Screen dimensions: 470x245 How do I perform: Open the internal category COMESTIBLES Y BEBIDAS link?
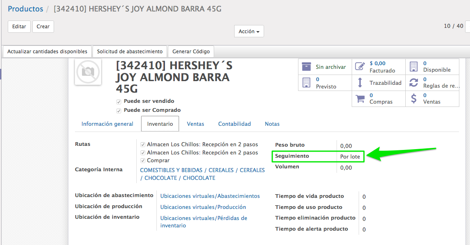(202, 174)
